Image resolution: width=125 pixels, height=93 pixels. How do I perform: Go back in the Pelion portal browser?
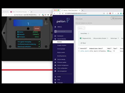tap(54, 13)
